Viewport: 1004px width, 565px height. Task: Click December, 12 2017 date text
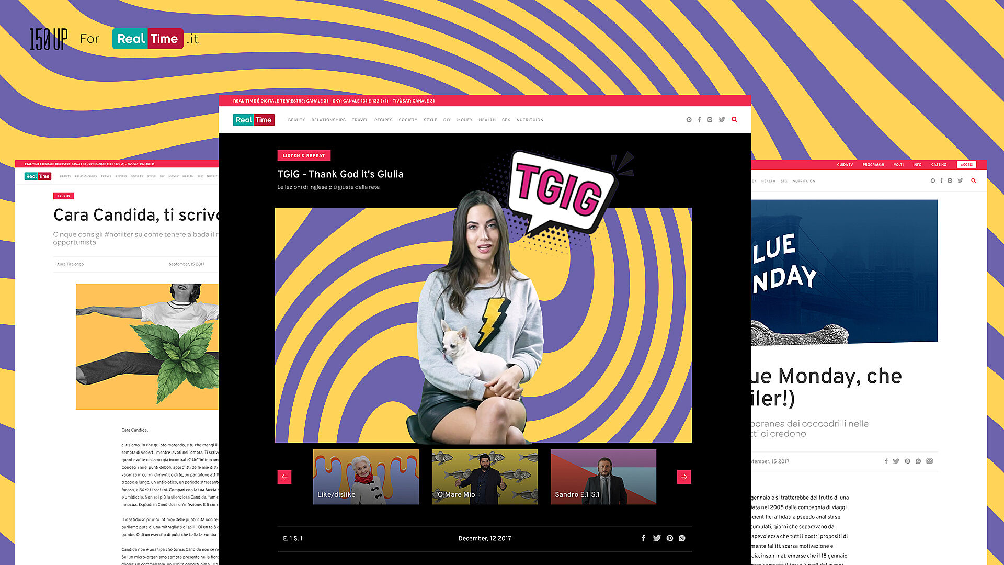coord(485,538)
